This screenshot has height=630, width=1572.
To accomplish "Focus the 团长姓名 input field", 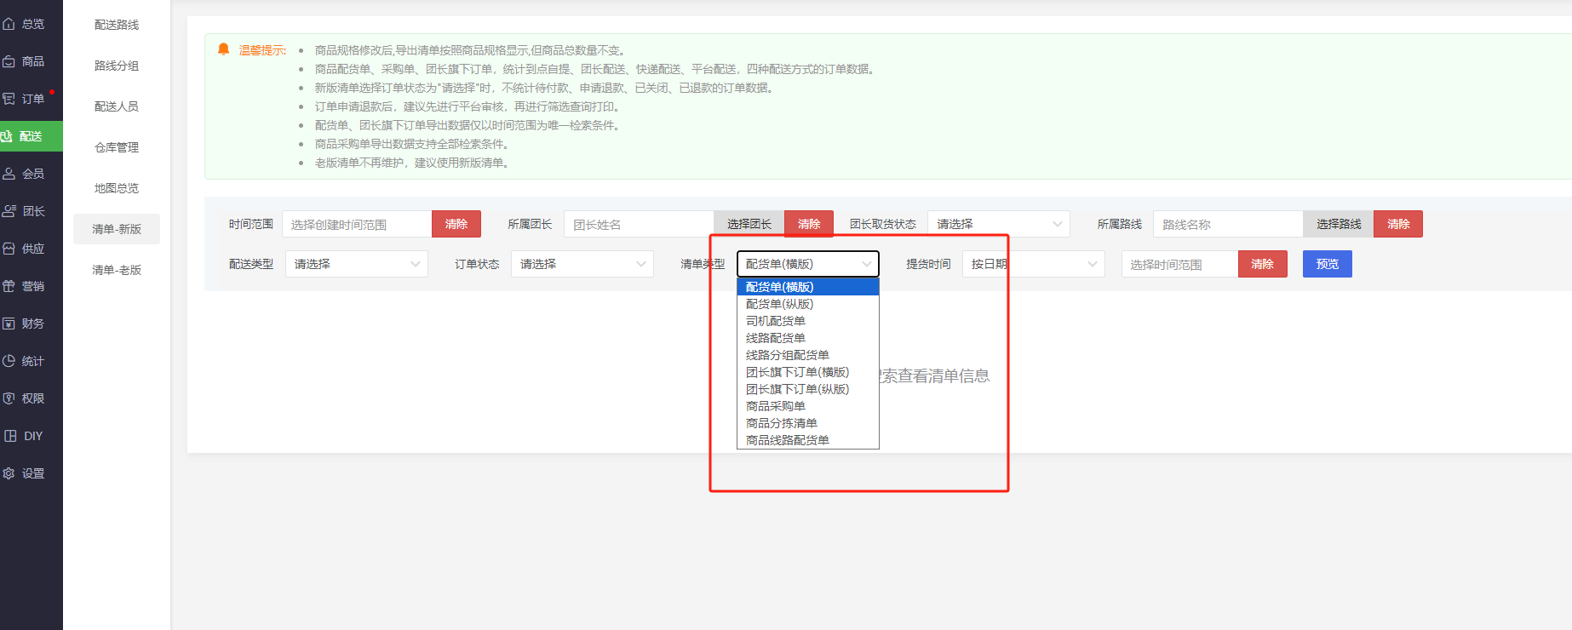I will 638,225.
